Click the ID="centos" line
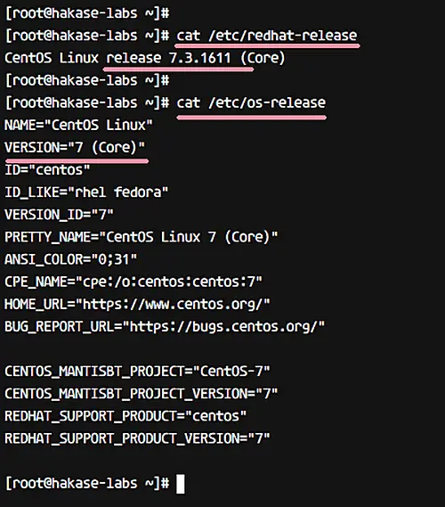 point(47,170)
